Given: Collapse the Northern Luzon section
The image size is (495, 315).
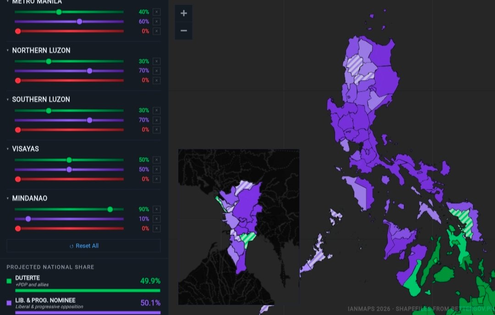Looking at the screenshot, I should pyautogui.click(x=8, y=50).
